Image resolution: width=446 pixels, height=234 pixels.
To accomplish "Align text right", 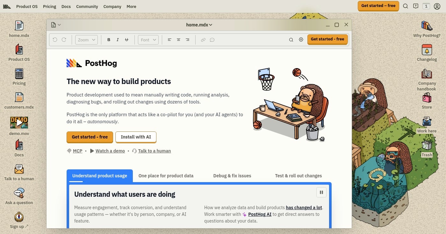I will pyautogui.click(x=187, y=40).
